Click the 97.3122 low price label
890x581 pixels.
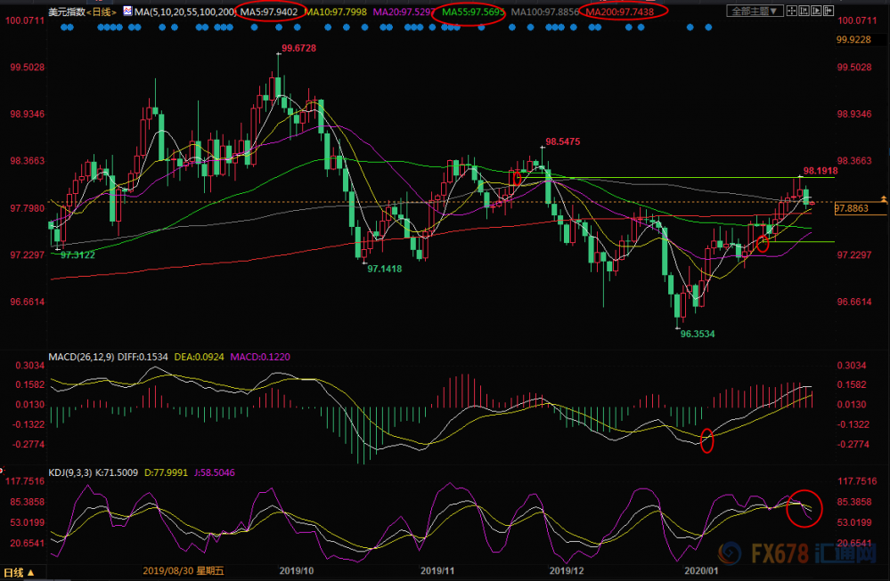pyautogui.click(x=78, y=255)
